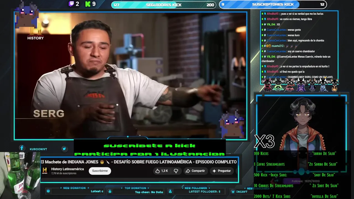Click the New Donation coin icon
The width and height of the screenshot is (354, 199).
click(x=48, y=191)
